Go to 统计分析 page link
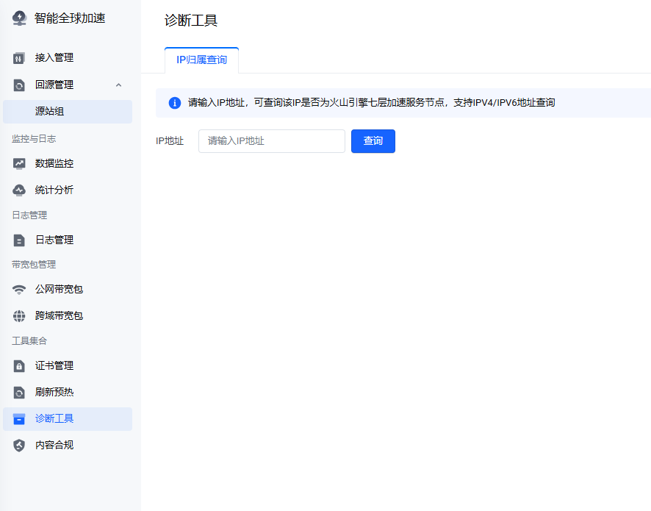Viewport: 651px width, 511px height. 54,190
